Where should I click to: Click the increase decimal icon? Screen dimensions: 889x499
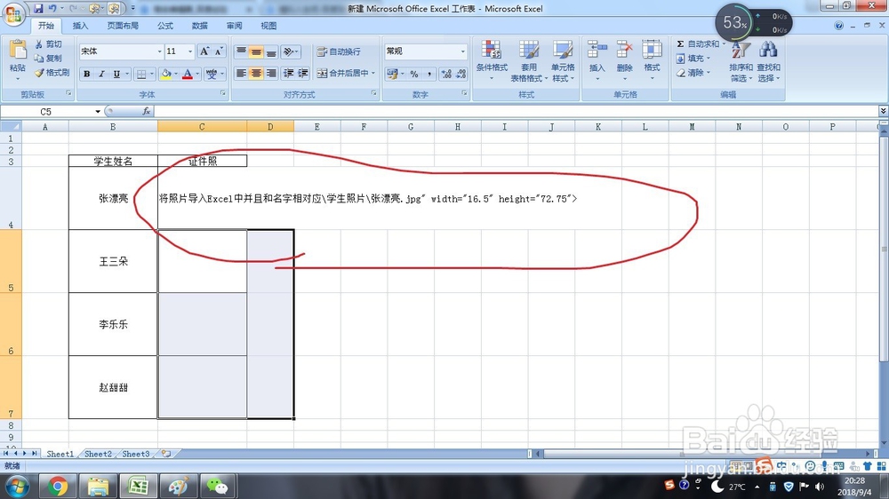446,74
